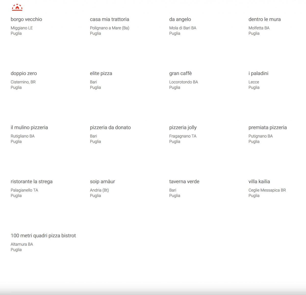Select da angelo in Mola di Bari
The image size is (306, 295).
coord(180,19)
